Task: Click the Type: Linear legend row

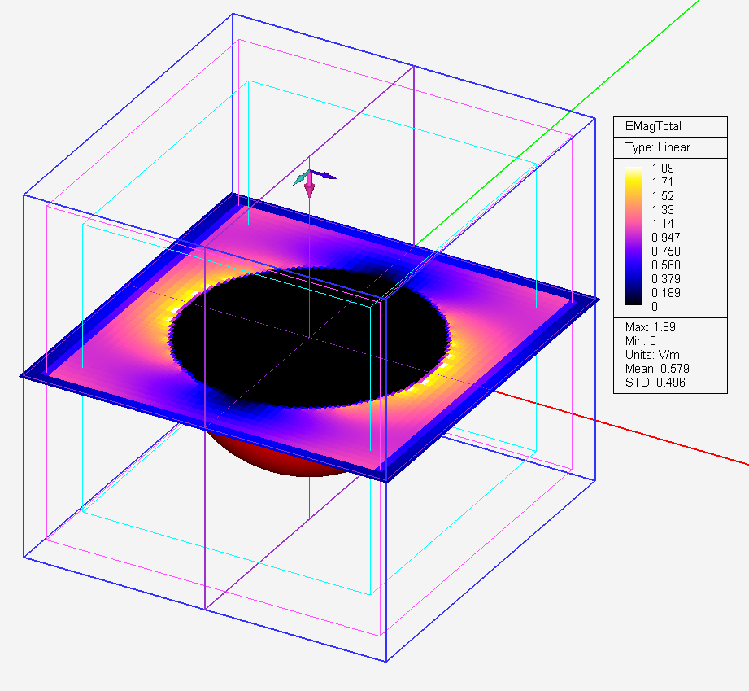Action: click(657, 147)
